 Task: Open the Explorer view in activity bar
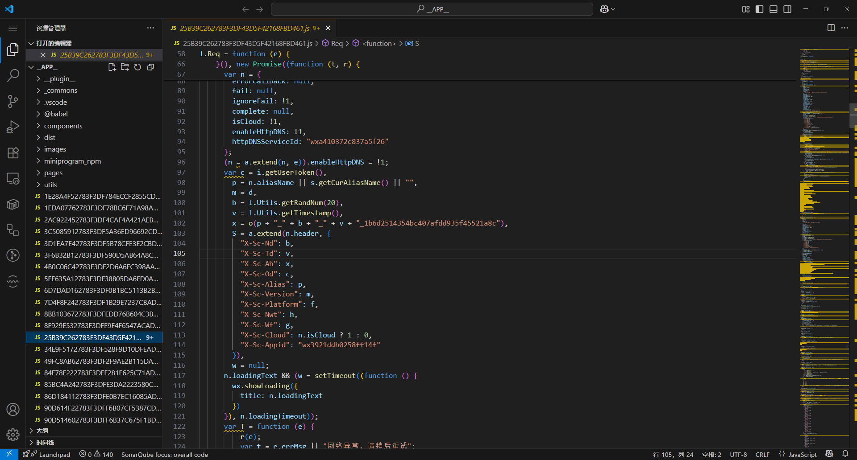tap(13, 49)
